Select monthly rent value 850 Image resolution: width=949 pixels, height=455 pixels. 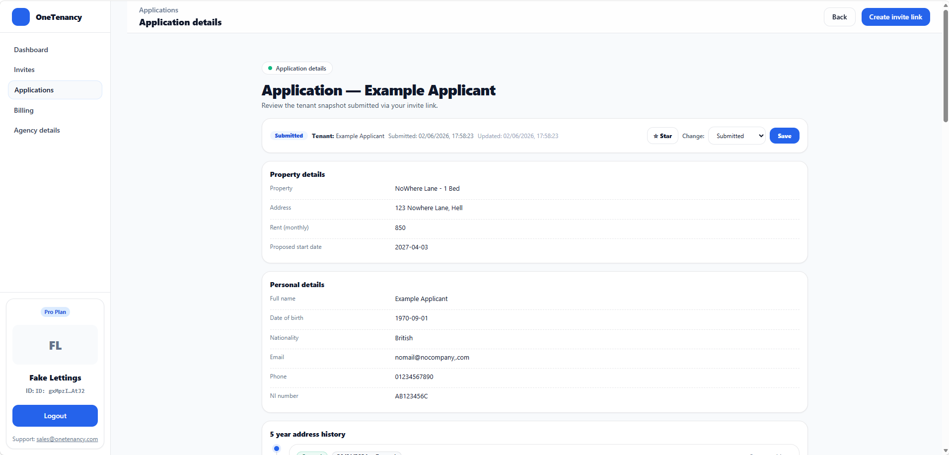click(400, 228)
